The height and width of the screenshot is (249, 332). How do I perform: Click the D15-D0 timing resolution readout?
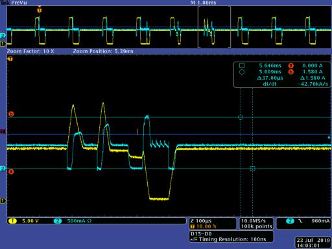[231, 237]
